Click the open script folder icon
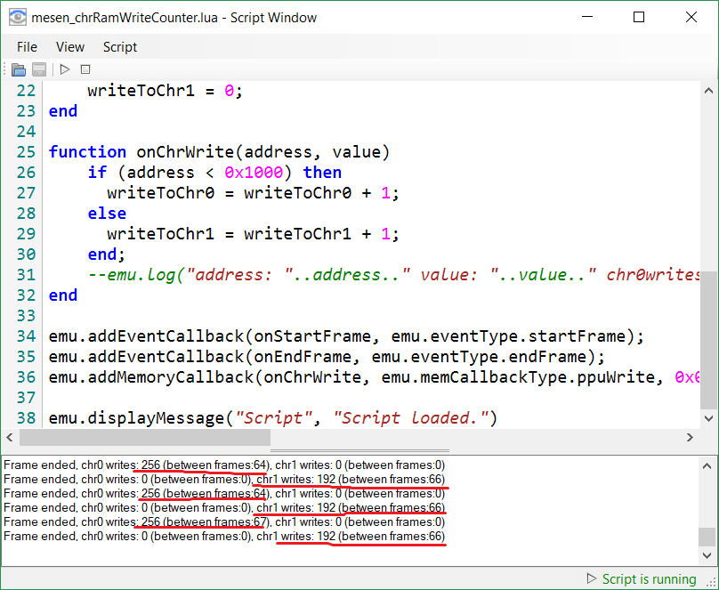The width and height of the screenshot is (719, 590). [19, 69]
